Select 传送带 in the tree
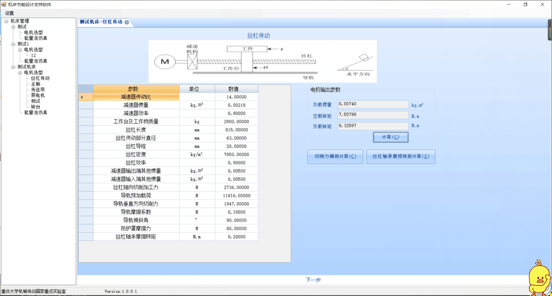Screen dimensions: 552x296 (x=38, y=90)
